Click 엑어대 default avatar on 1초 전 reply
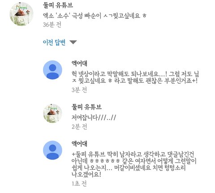This screenshot has height=193, width=215. click(x=52, y=150)
